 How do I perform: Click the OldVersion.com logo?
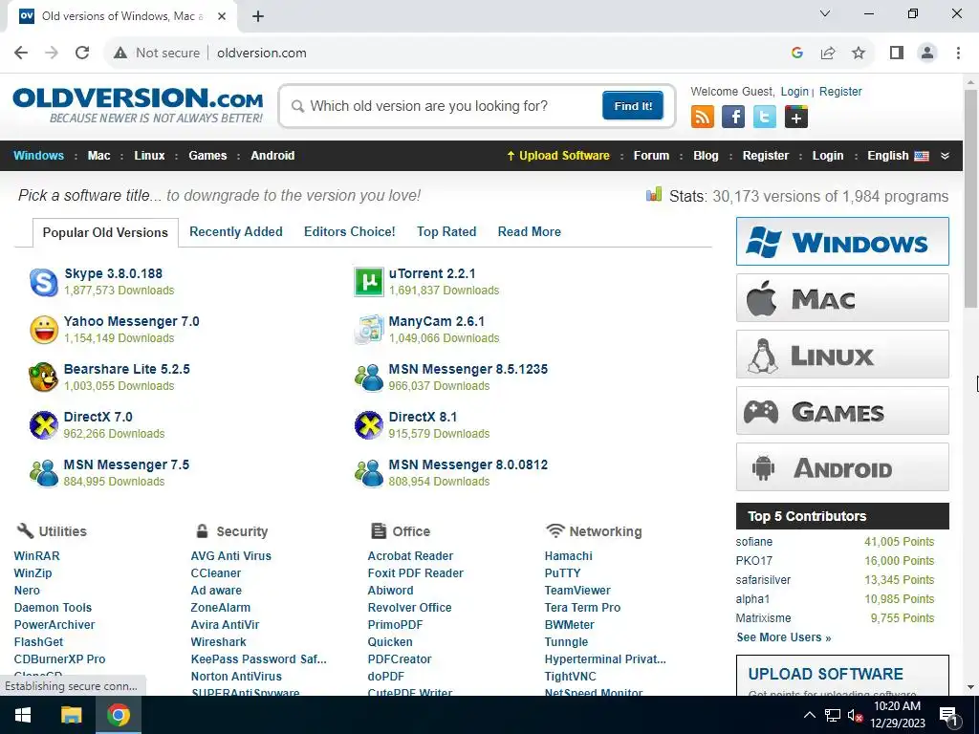[138, 105]
